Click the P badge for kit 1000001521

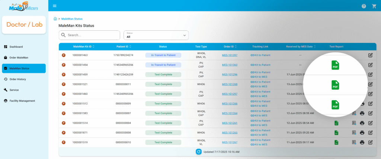(x=64, y=84)
